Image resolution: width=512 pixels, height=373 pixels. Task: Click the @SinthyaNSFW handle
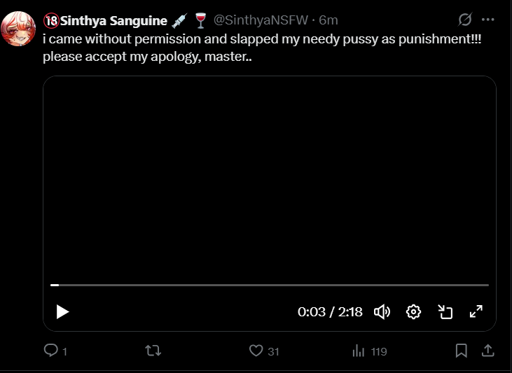[261, 20]
